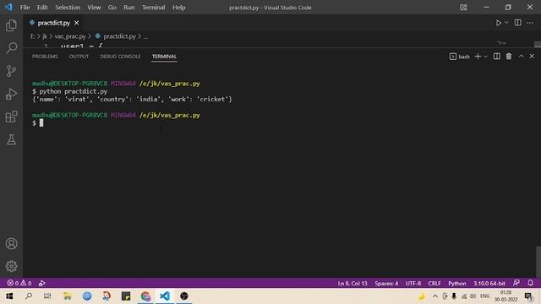Click the VS Code logo icon
This screenshot has height=304, width=541.
pyautogui.click(x=8, y=8)
